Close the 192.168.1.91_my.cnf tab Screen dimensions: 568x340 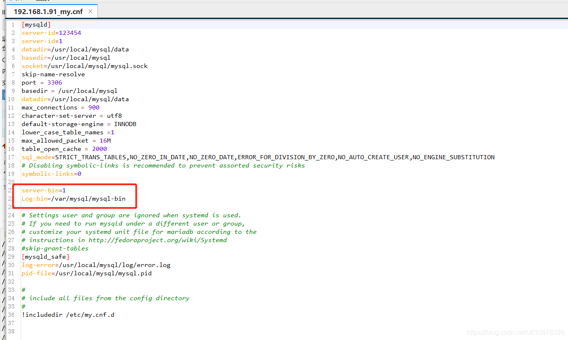(90, 12)
